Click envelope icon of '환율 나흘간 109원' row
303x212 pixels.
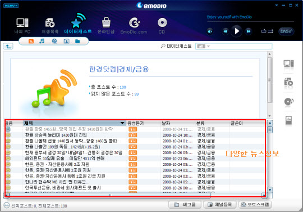coord(8,147)
